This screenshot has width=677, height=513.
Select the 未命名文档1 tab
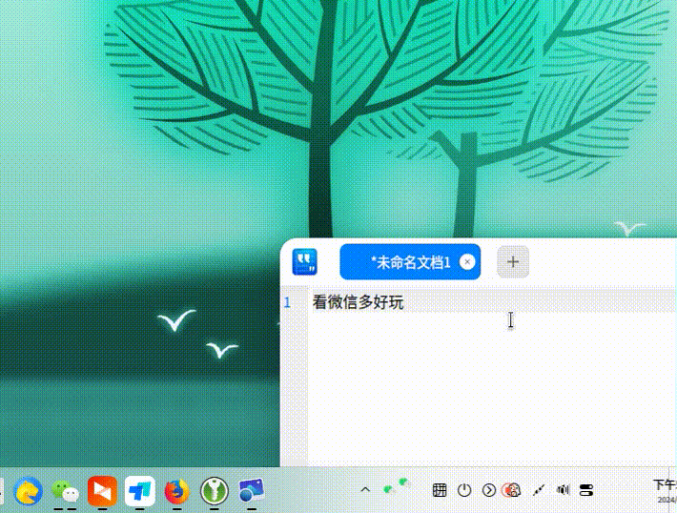pyautogui.click(x=410, y=261)
